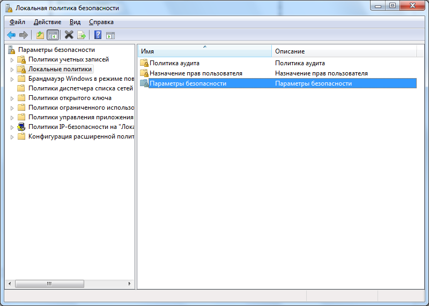
Task: Click the Forward arrow toolbar icon
Action: click(24, 35)
